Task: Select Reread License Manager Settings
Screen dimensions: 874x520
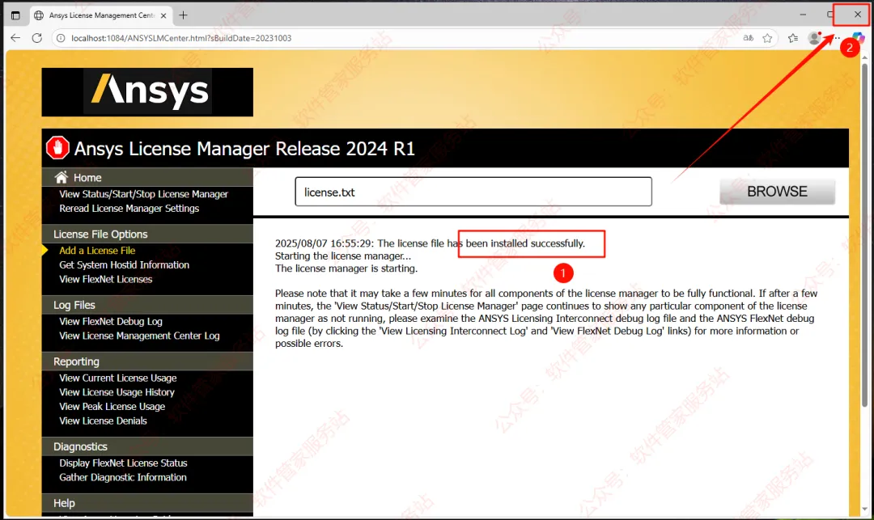Action: click(129, 208)
